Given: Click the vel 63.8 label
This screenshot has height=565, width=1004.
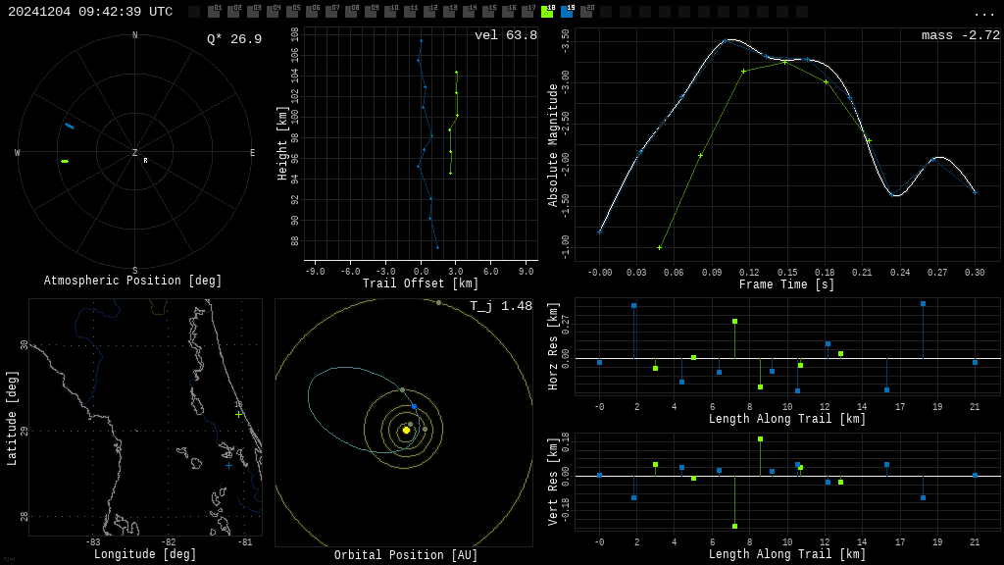Looking at the screenshot, I should coord(506,35).
